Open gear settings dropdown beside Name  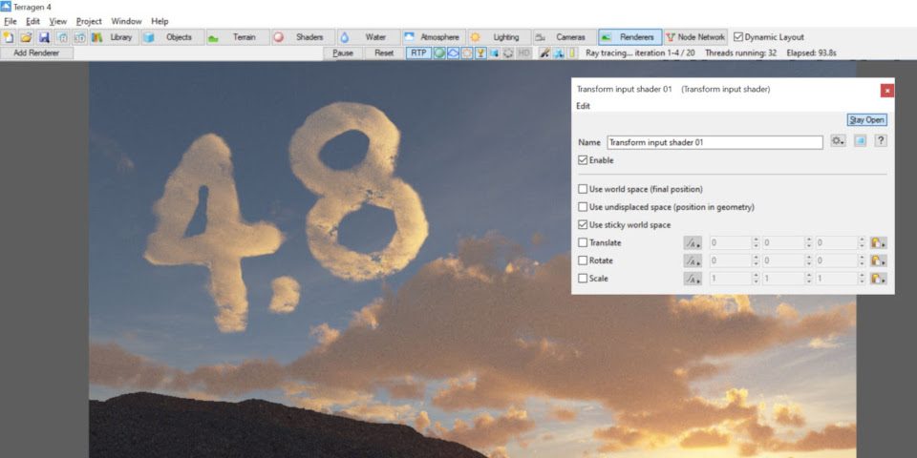pos(838,141)
